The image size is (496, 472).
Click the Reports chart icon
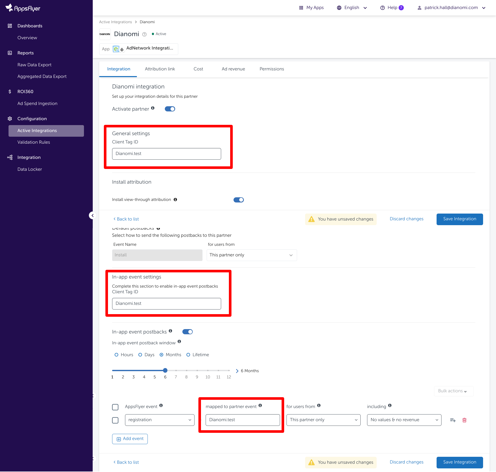coord(10,53)
